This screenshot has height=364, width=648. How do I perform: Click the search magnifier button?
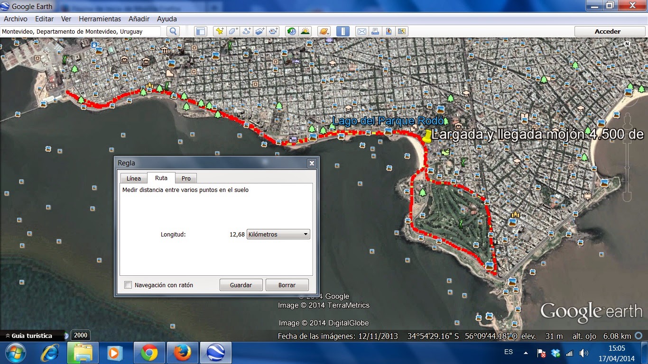(173, 31)
